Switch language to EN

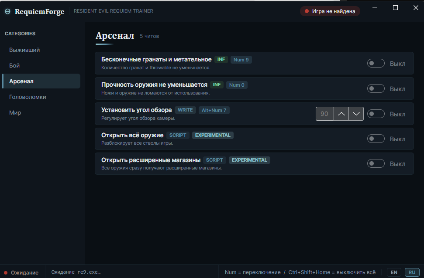pos(394,272)
